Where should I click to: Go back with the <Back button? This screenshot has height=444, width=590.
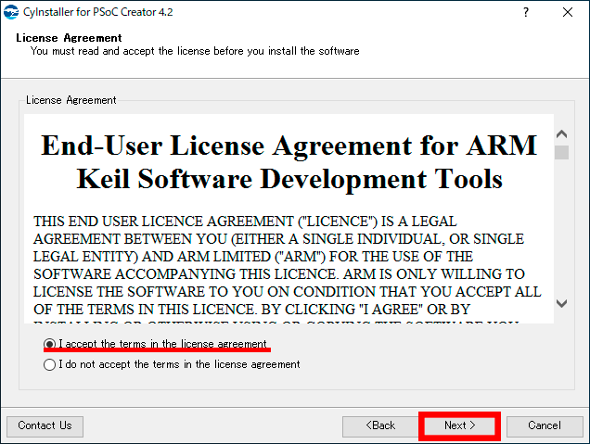click(380, 426)
